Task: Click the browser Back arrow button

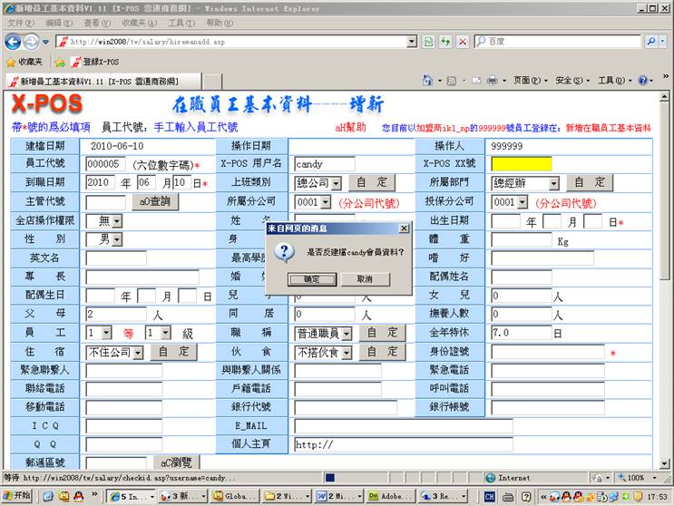Action: (13, 42)
